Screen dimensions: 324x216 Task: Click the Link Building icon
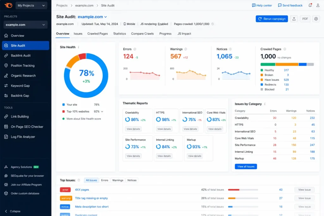6,116
